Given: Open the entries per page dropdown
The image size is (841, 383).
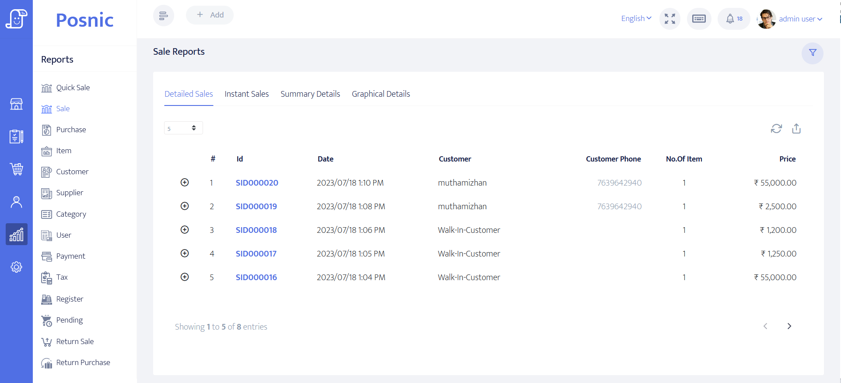Looking at the screenshot, I should pos(183,128).
